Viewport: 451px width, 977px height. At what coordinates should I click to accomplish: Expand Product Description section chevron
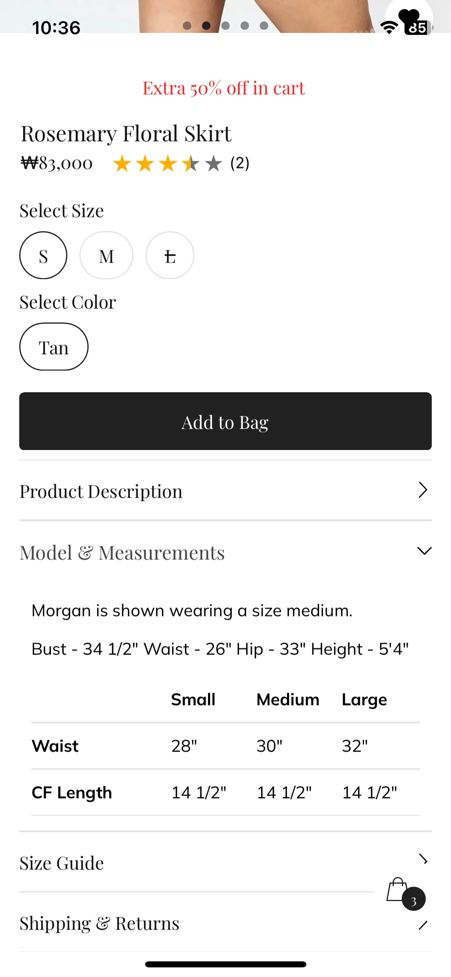pyautogui.click(x=423, y=490)
